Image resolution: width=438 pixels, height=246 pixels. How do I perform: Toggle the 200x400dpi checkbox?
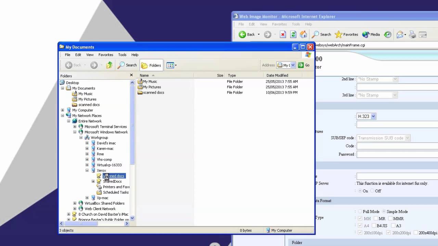click(415, 233)
